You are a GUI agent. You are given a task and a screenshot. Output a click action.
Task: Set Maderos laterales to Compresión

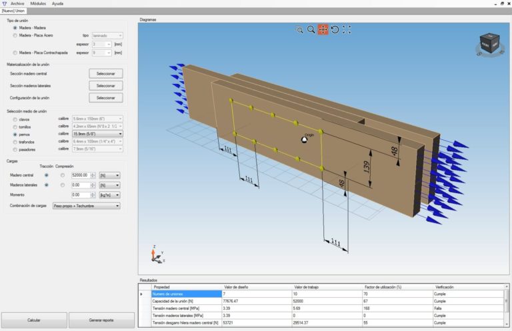pos(63,185)
